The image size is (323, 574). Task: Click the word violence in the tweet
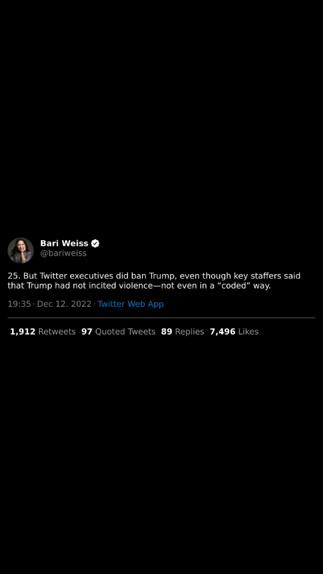point(134,286)
